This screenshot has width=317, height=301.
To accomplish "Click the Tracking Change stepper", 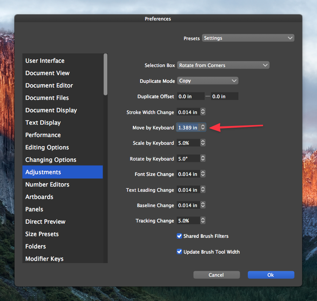I will pyautogui.click(x=203, y=221).
